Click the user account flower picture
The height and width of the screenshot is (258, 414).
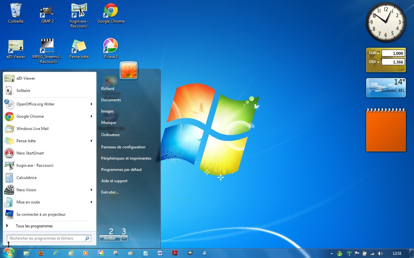tap(129, 70)
